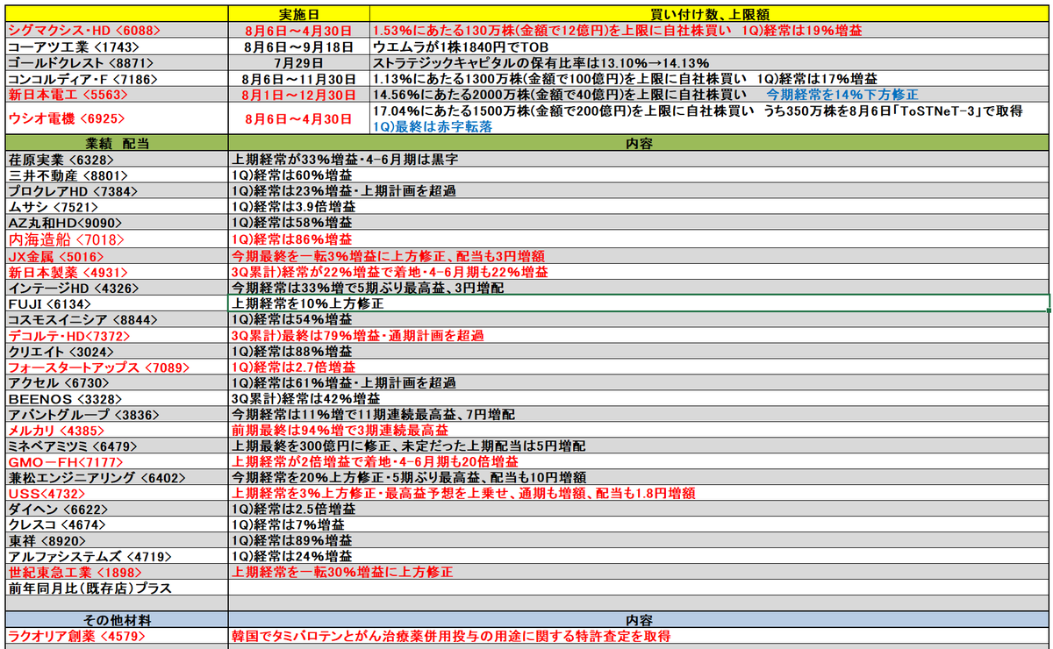The image size is (1053, 649).
Task: Select the cell ラクオリア創薬 <4579>
Action: [116, 636]
